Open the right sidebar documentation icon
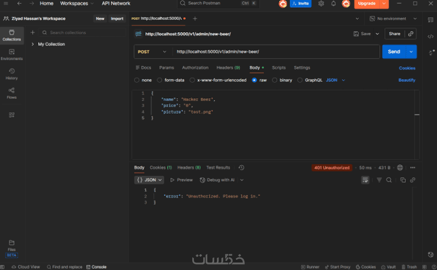Image resolution: width=437 pixels, height=270 pixels. pyautogui.click(x=430, y=20)
